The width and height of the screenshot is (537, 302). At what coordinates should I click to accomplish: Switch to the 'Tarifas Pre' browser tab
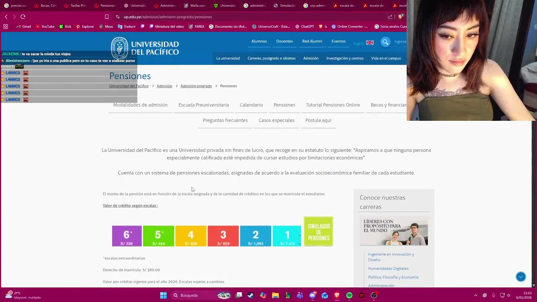coord(75,5)
